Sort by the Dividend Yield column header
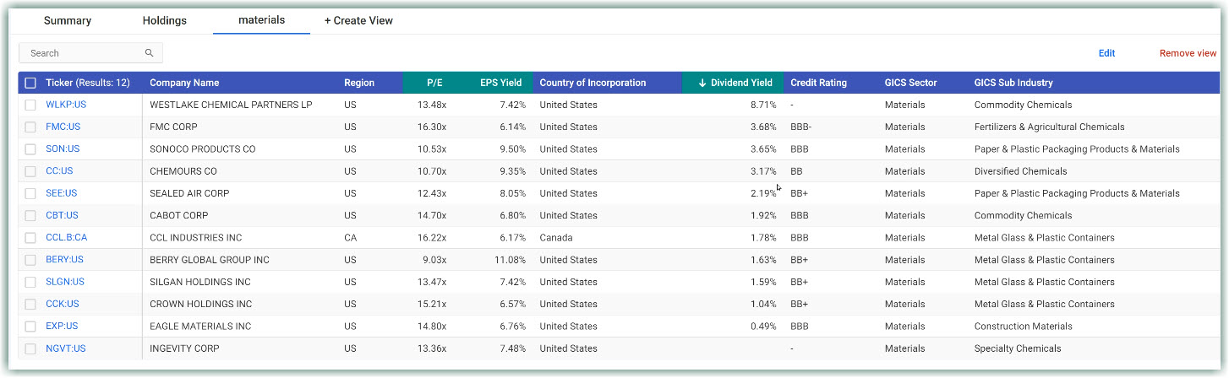 (x=741, y=83)
